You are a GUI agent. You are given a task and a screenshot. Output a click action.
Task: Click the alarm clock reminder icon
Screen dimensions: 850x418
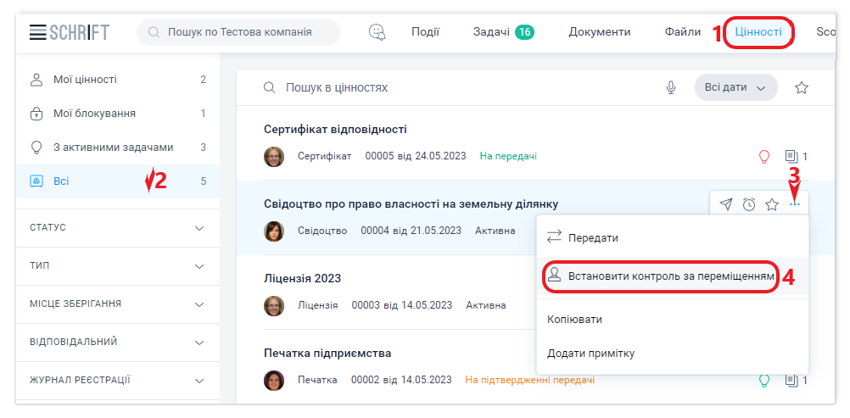coord(749,204)
